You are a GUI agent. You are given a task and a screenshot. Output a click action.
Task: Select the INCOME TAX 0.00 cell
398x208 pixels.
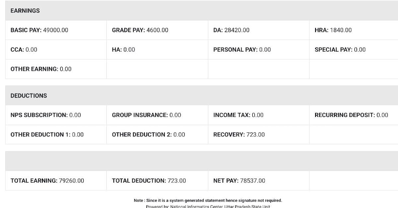[x=238, y=115]
